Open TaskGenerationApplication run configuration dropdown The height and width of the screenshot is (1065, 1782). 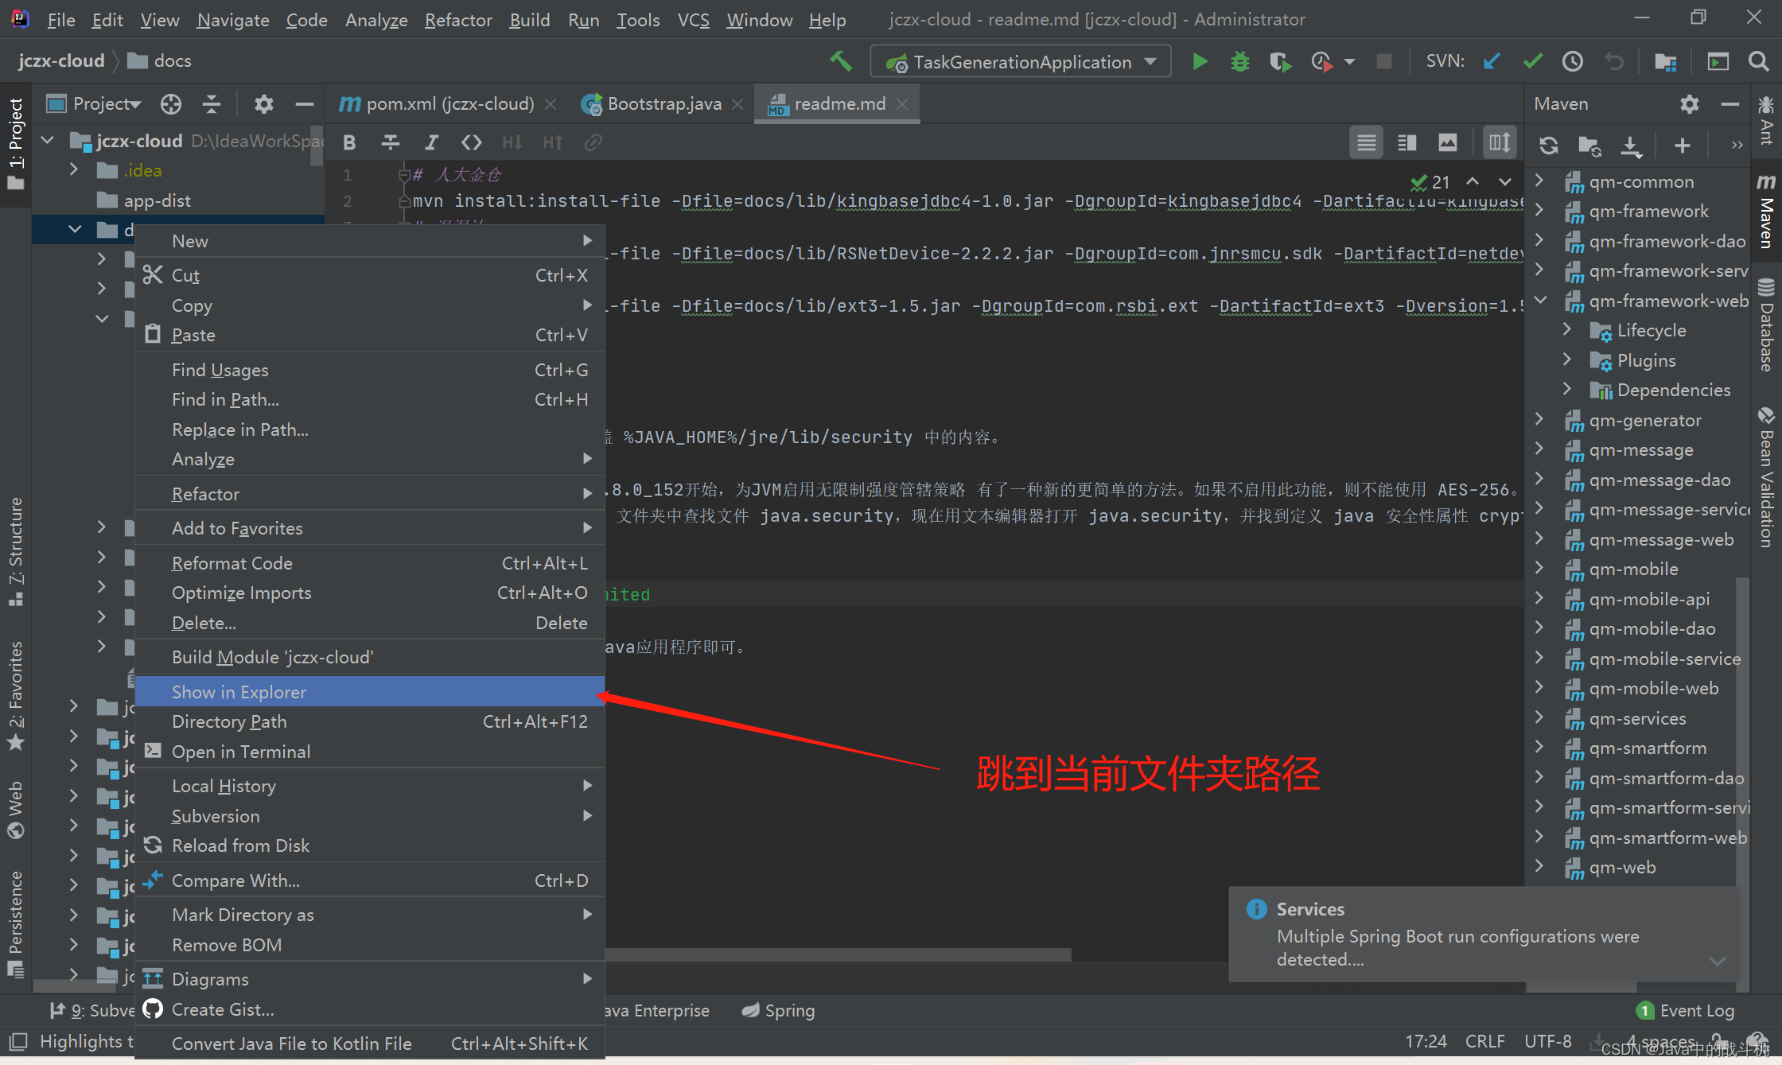point(1150,62)
